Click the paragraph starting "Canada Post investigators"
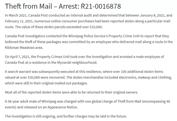The image size is (177, 121). 89,42
